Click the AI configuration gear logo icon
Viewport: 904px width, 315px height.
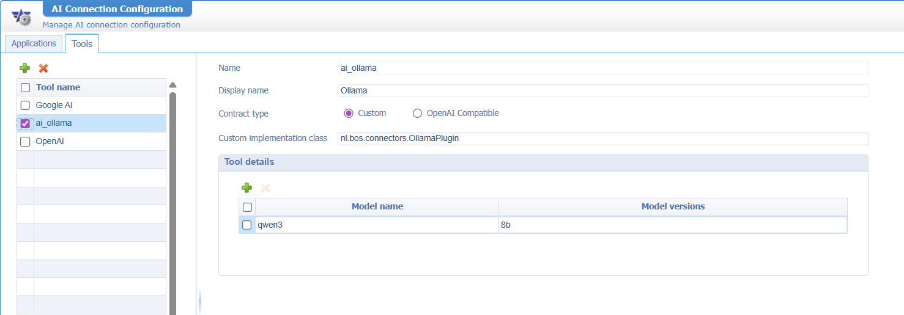click(x=21, y=17)
